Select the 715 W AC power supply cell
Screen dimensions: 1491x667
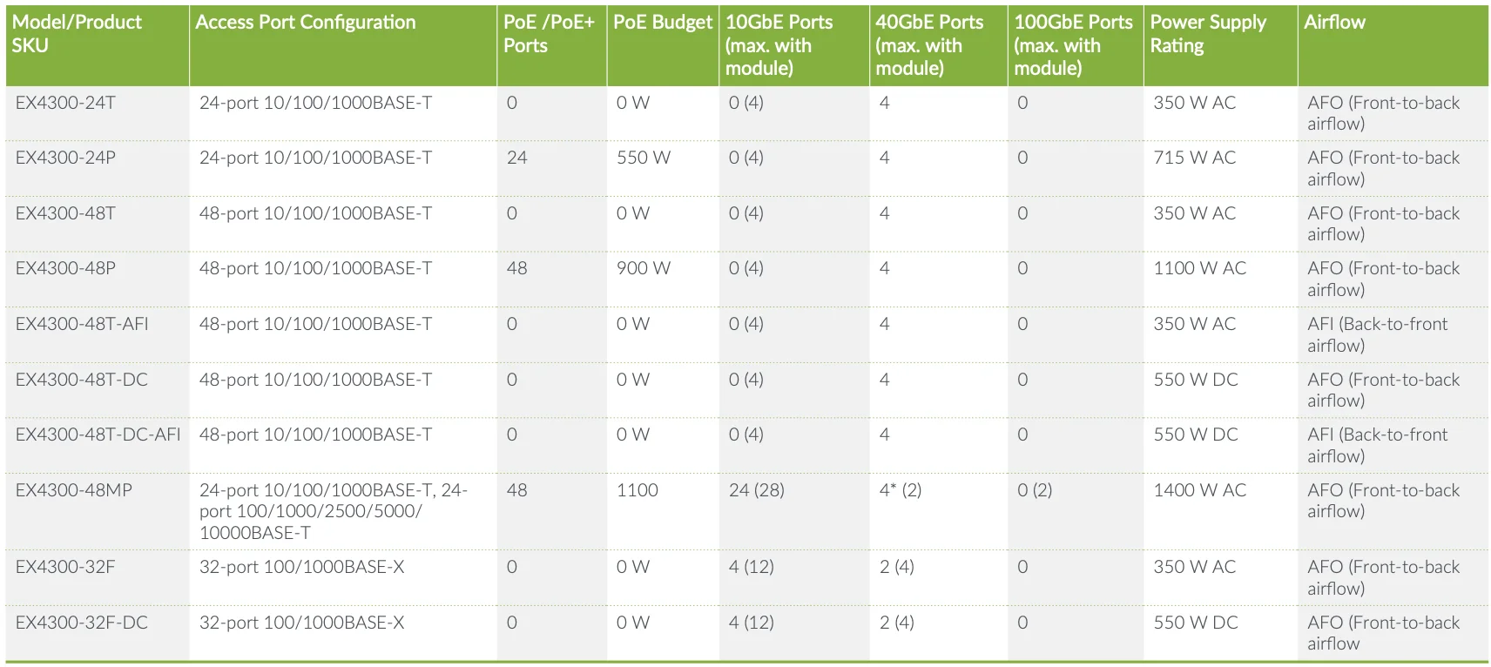click(1194, 158)
